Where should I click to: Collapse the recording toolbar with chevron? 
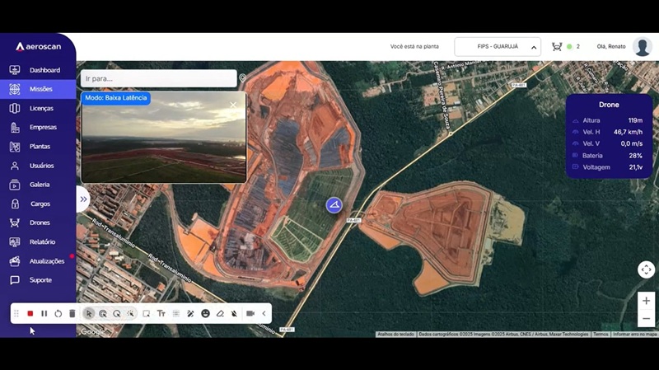264,314
